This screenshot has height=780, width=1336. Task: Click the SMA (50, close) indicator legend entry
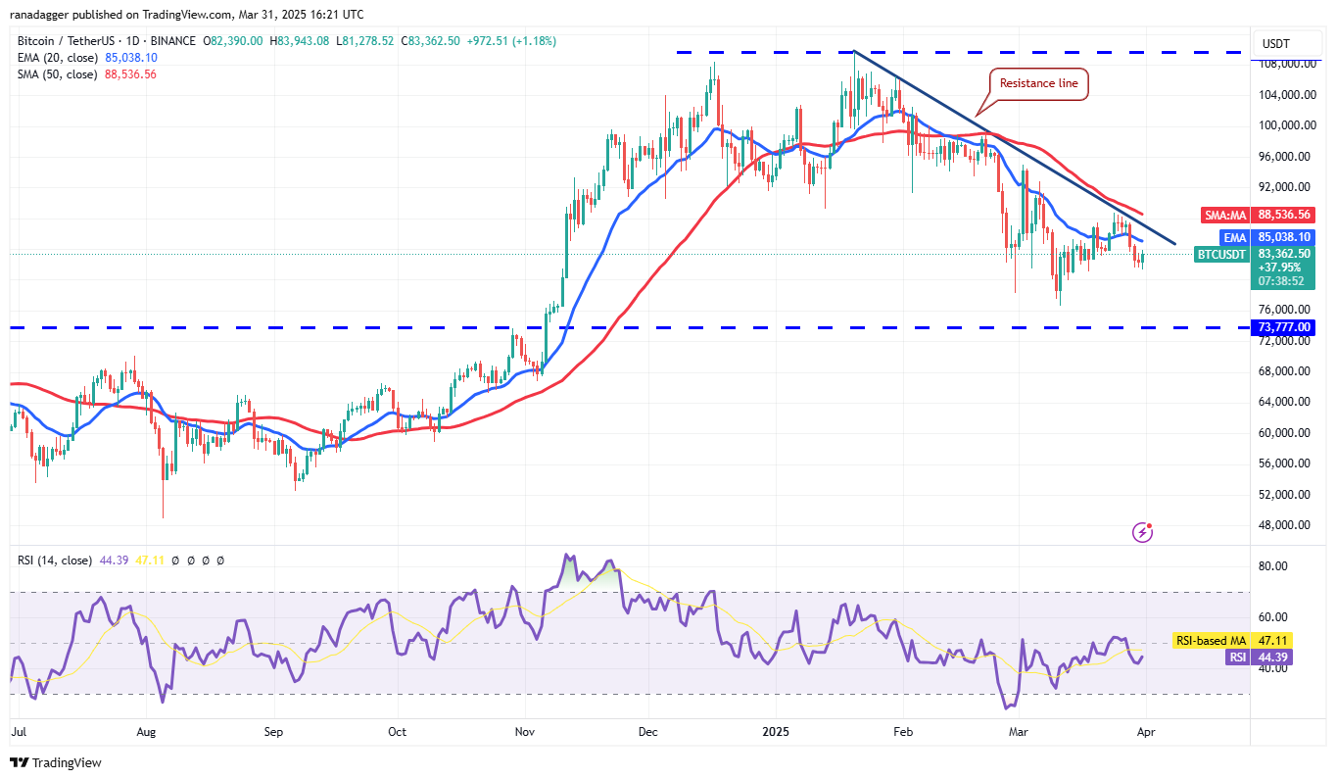click(x=59, y=73)
